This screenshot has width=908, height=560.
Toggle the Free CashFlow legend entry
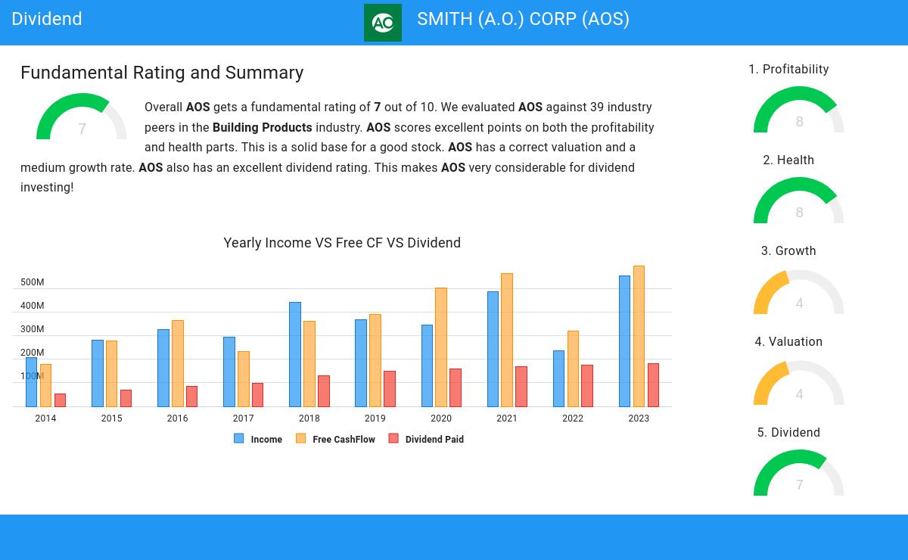pyautogui.click(x=335, y=439)
